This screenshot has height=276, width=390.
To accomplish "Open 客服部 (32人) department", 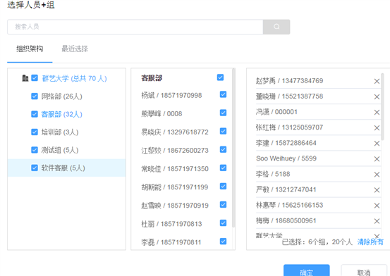I will pyautogui.click(x=61, y=114).
